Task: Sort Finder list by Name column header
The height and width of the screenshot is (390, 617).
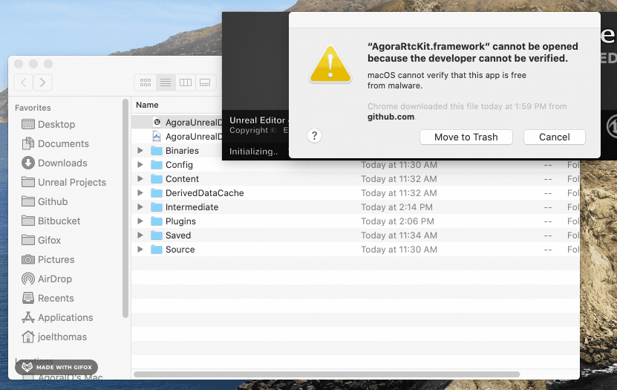Action: click(x=147, y=105)
